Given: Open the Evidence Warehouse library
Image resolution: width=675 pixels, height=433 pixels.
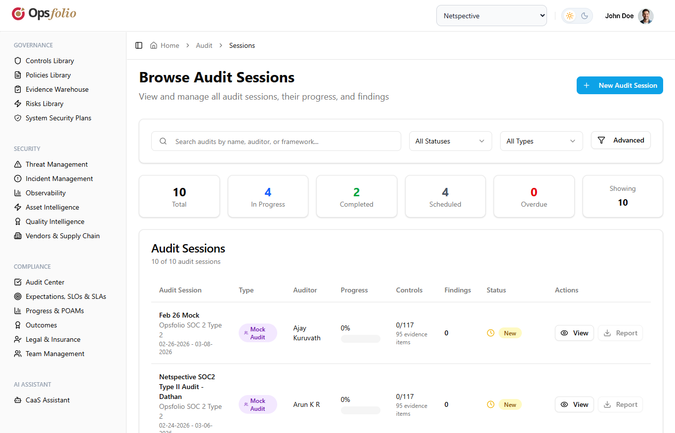Looking at the screenshot, I should [56, 89].
